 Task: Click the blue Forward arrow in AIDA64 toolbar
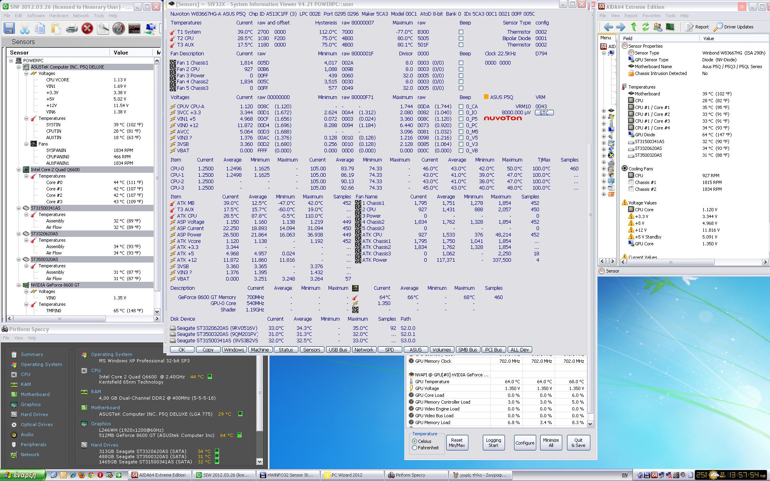tap(620, 27)
